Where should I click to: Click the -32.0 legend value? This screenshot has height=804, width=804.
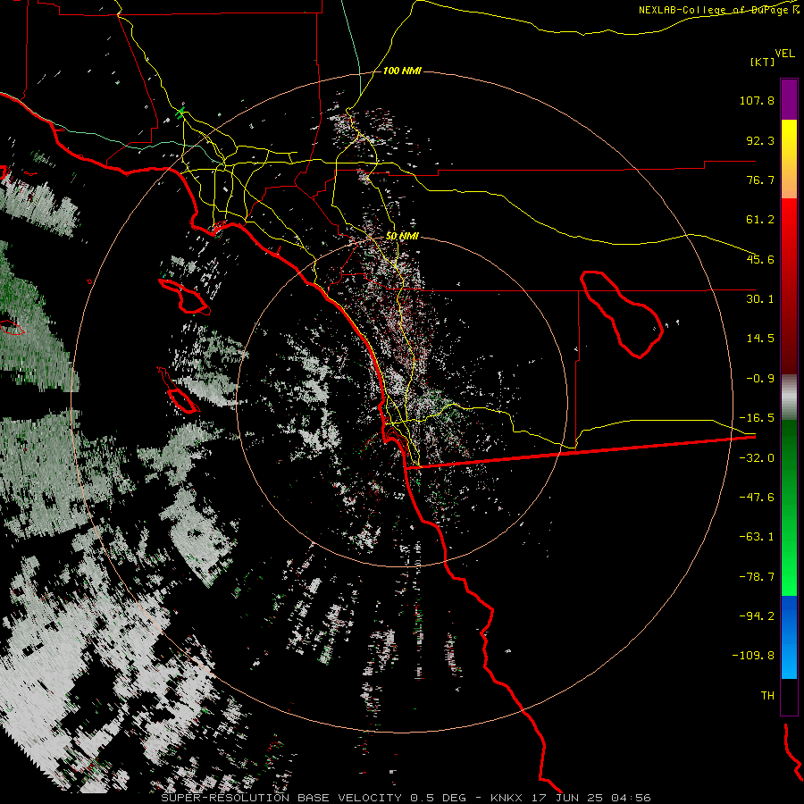[x=757, y=458]
